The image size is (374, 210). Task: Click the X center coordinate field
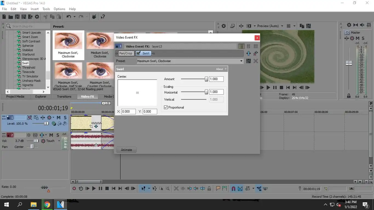pyautogui.click(x=128, y=111)
